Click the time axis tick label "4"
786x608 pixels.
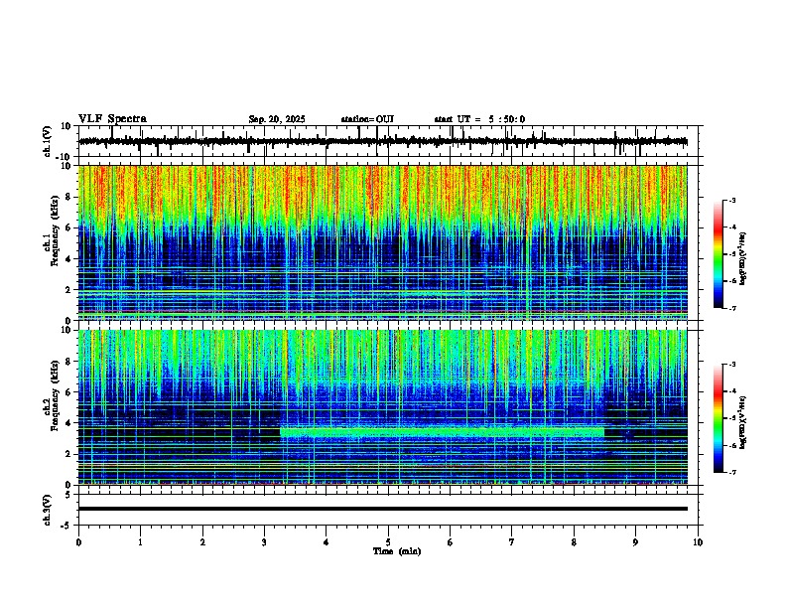click(327, 542)
